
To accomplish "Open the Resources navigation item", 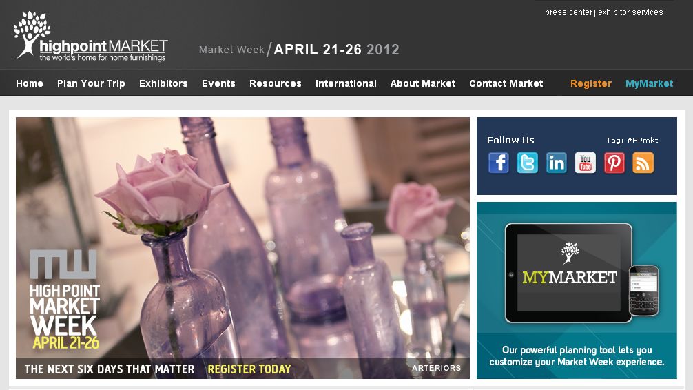I will (276, 83).
